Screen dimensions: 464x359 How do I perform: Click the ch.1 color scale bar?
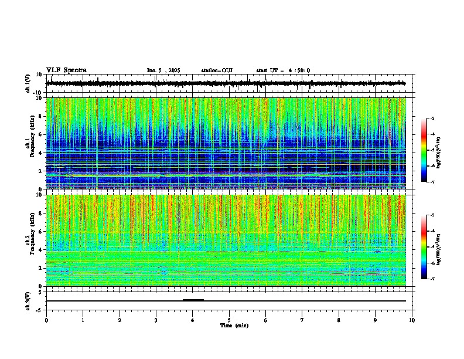[x=424, y=150]
